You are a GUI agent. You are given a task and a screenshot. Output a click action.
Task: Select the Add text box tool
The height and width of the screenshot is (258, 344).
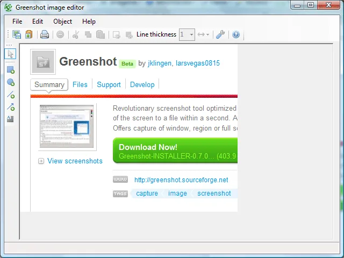point(10,119)
